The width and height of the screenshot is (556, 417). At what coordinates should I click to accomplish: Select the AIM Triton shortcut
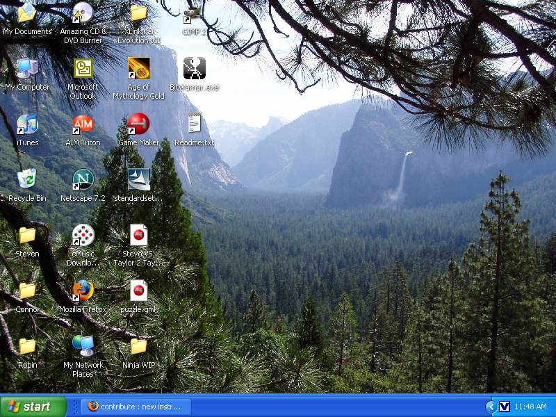[83, 124]
